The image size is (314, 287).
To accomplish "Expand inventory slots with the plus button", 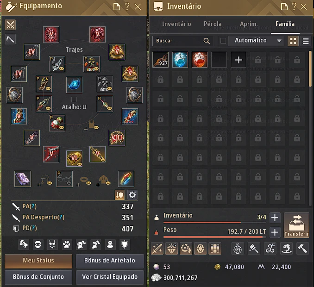I will click(275, 218).
